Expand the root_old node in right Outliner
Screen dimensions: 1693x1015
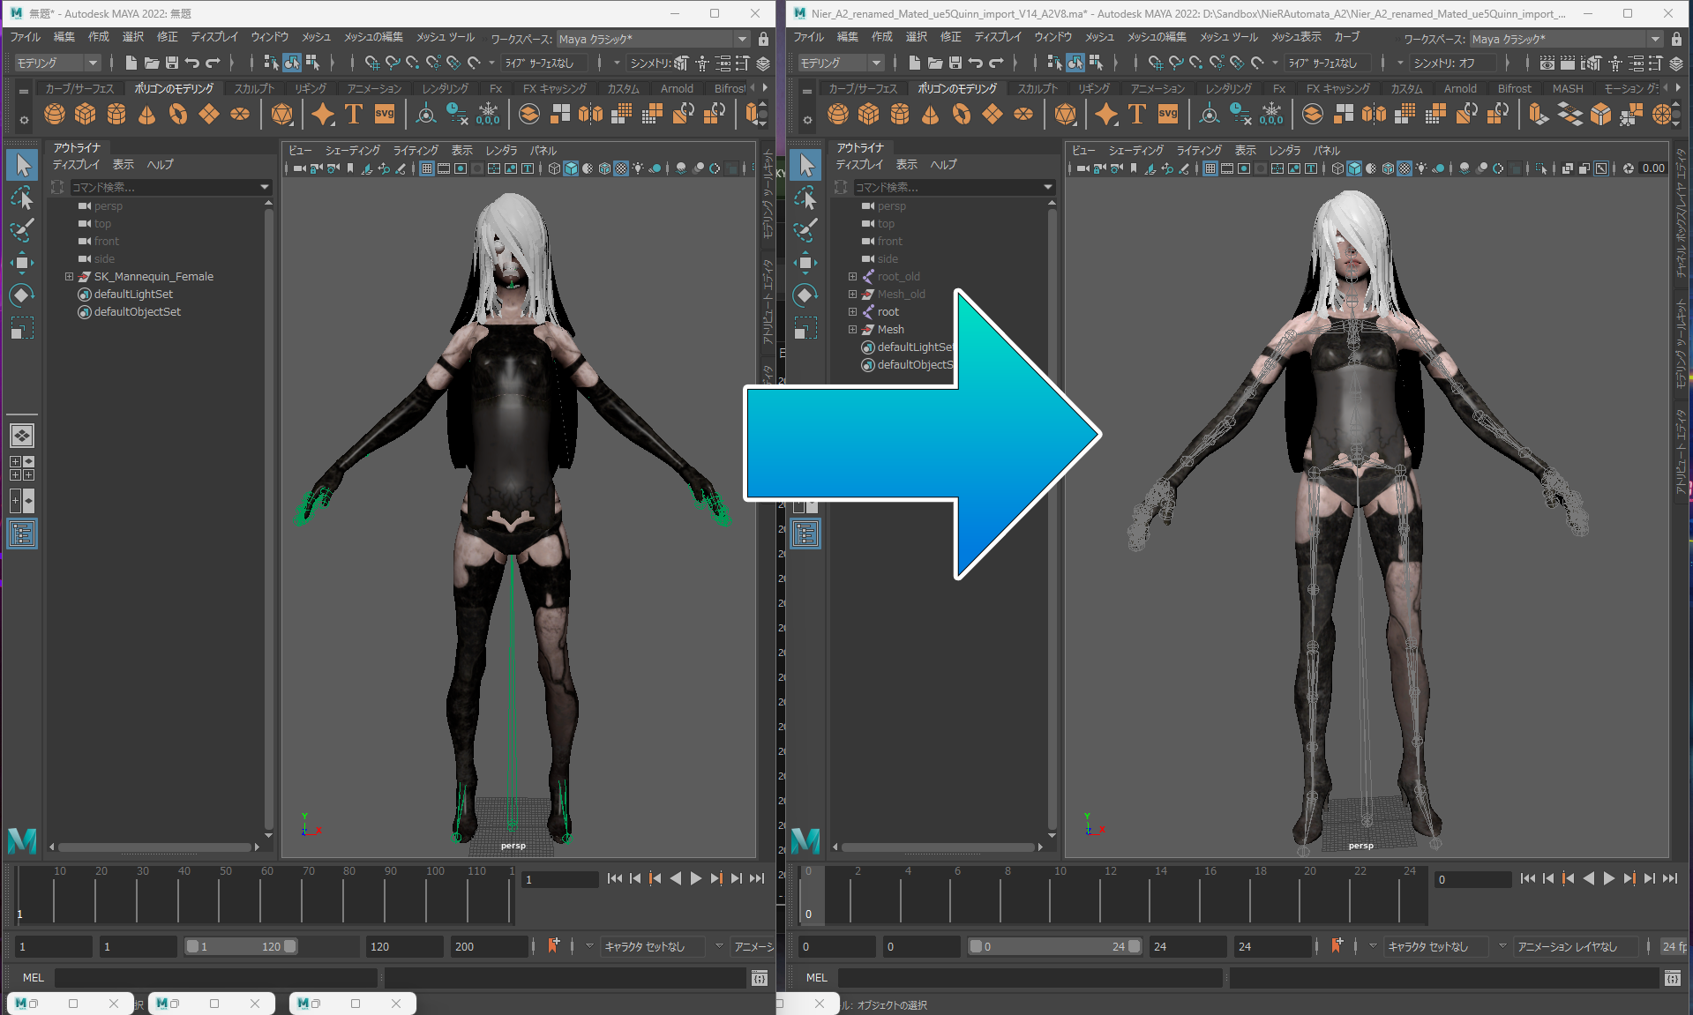(x=852, y=277)
